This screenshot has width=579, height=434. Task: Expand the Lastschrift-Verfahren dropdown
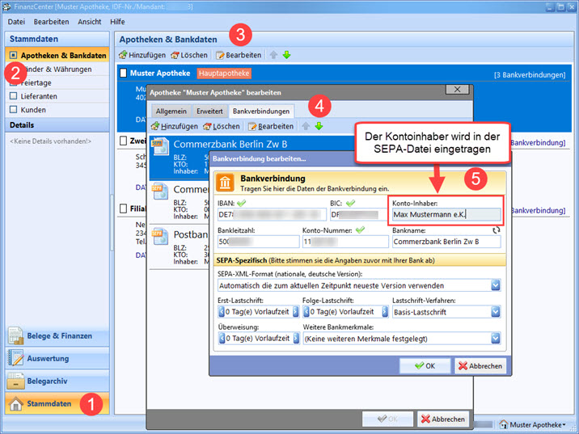click(x=495, y=311)
